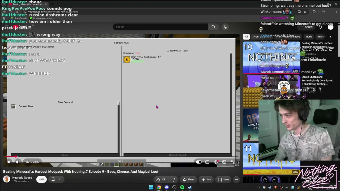Select the From Neurotic Goose chip
Image resolution: width=340 pixels, height=191 pixels.
(288, 37)
